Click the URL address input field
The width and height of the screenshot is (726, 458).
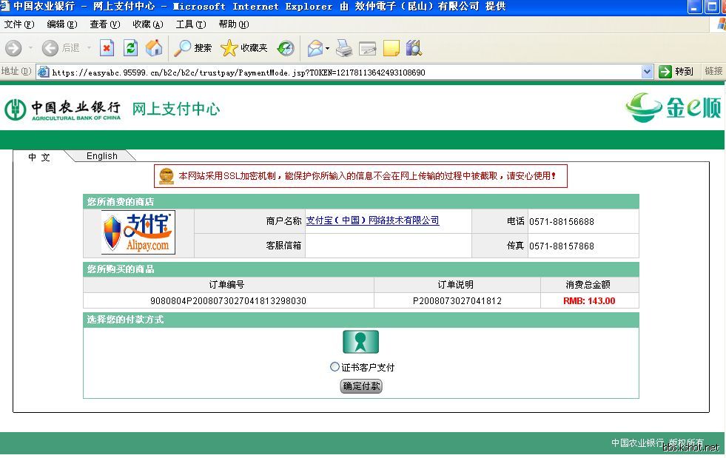click(x=345, y=72)
